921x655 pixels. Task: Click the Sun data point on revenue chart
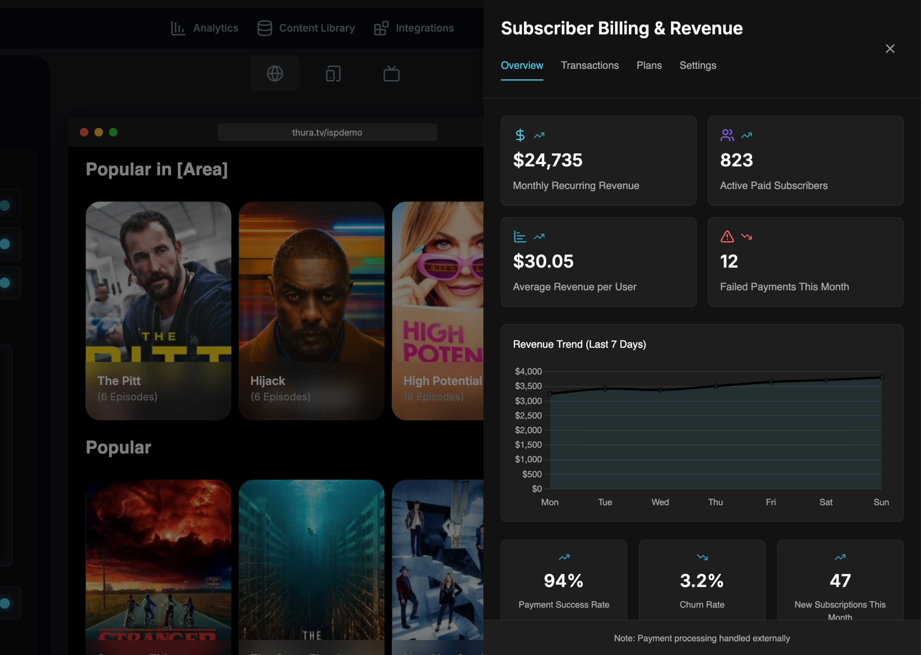point(881,378)
